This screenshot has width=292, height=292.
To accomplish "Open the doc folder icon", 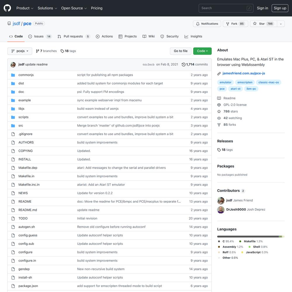I will 13,92.
